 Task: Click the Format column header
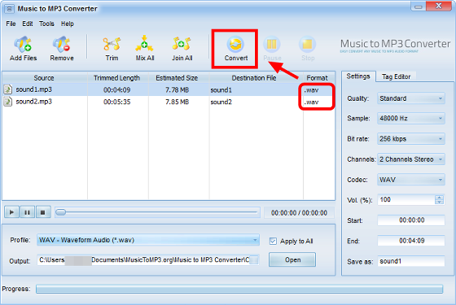319,78
